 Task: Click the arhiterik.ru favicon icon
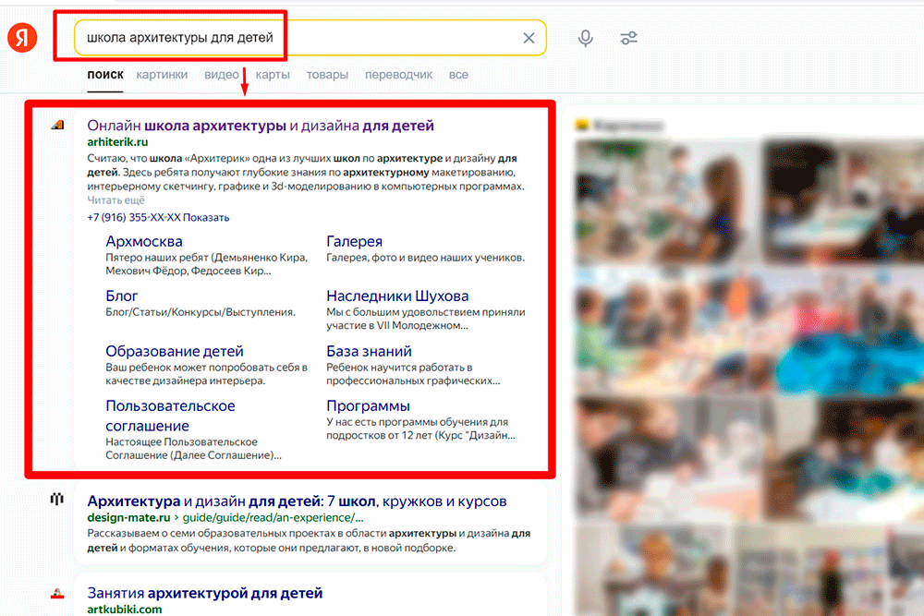[57, 125]
